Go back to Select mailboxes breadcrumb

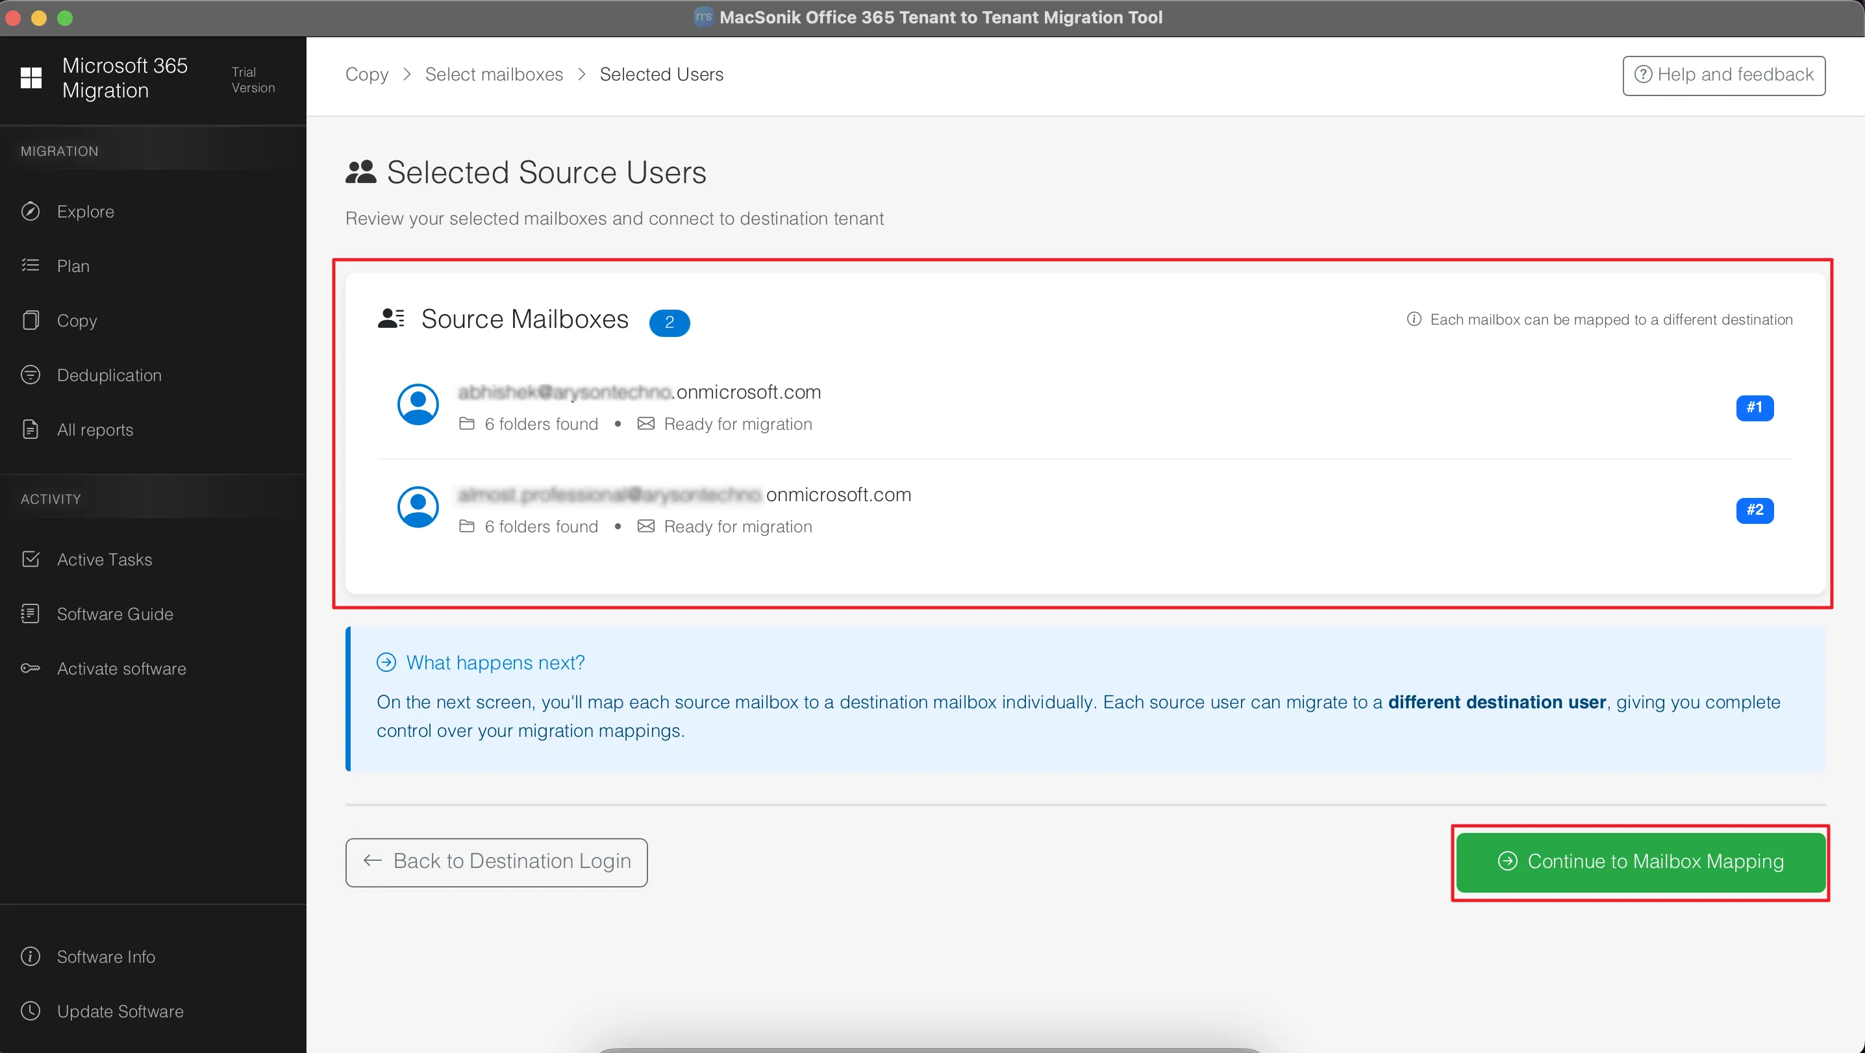494,75
